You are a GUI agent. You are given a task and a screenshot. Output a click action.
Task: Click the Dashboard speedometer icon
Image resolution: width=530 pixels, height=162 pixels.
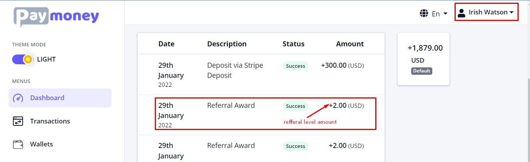(18, 98)
